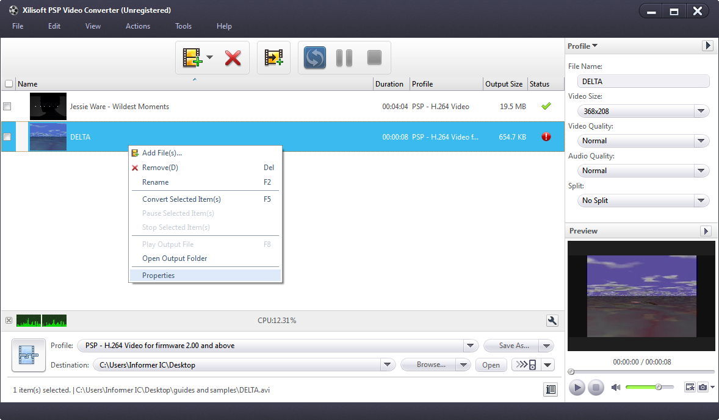Open the Split dropdown set to No Split
Viewport: 719px width, 420px height.
pos(701,201)
